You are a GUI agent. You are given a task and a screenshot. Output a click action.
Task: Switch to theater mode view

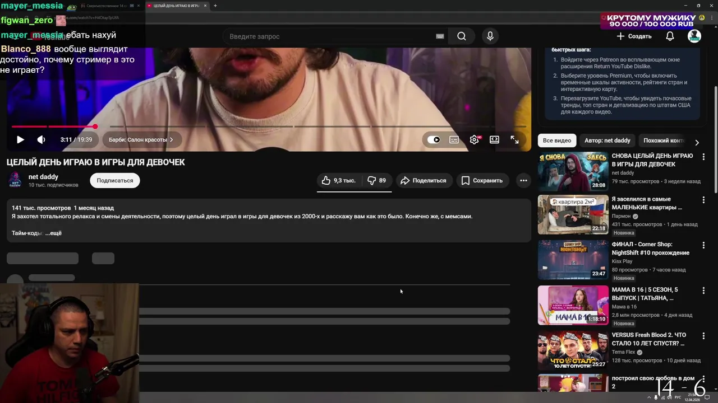(x=494, y=139)
